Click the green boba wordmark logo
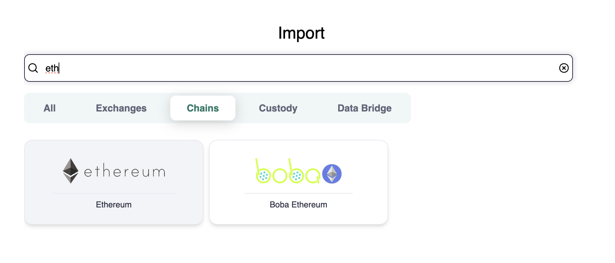Image resolution: width=615 pixels, height=263 pixels. tap(288, 172)
